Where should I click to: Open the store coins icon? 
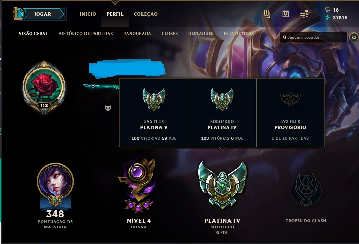point(304,14)
